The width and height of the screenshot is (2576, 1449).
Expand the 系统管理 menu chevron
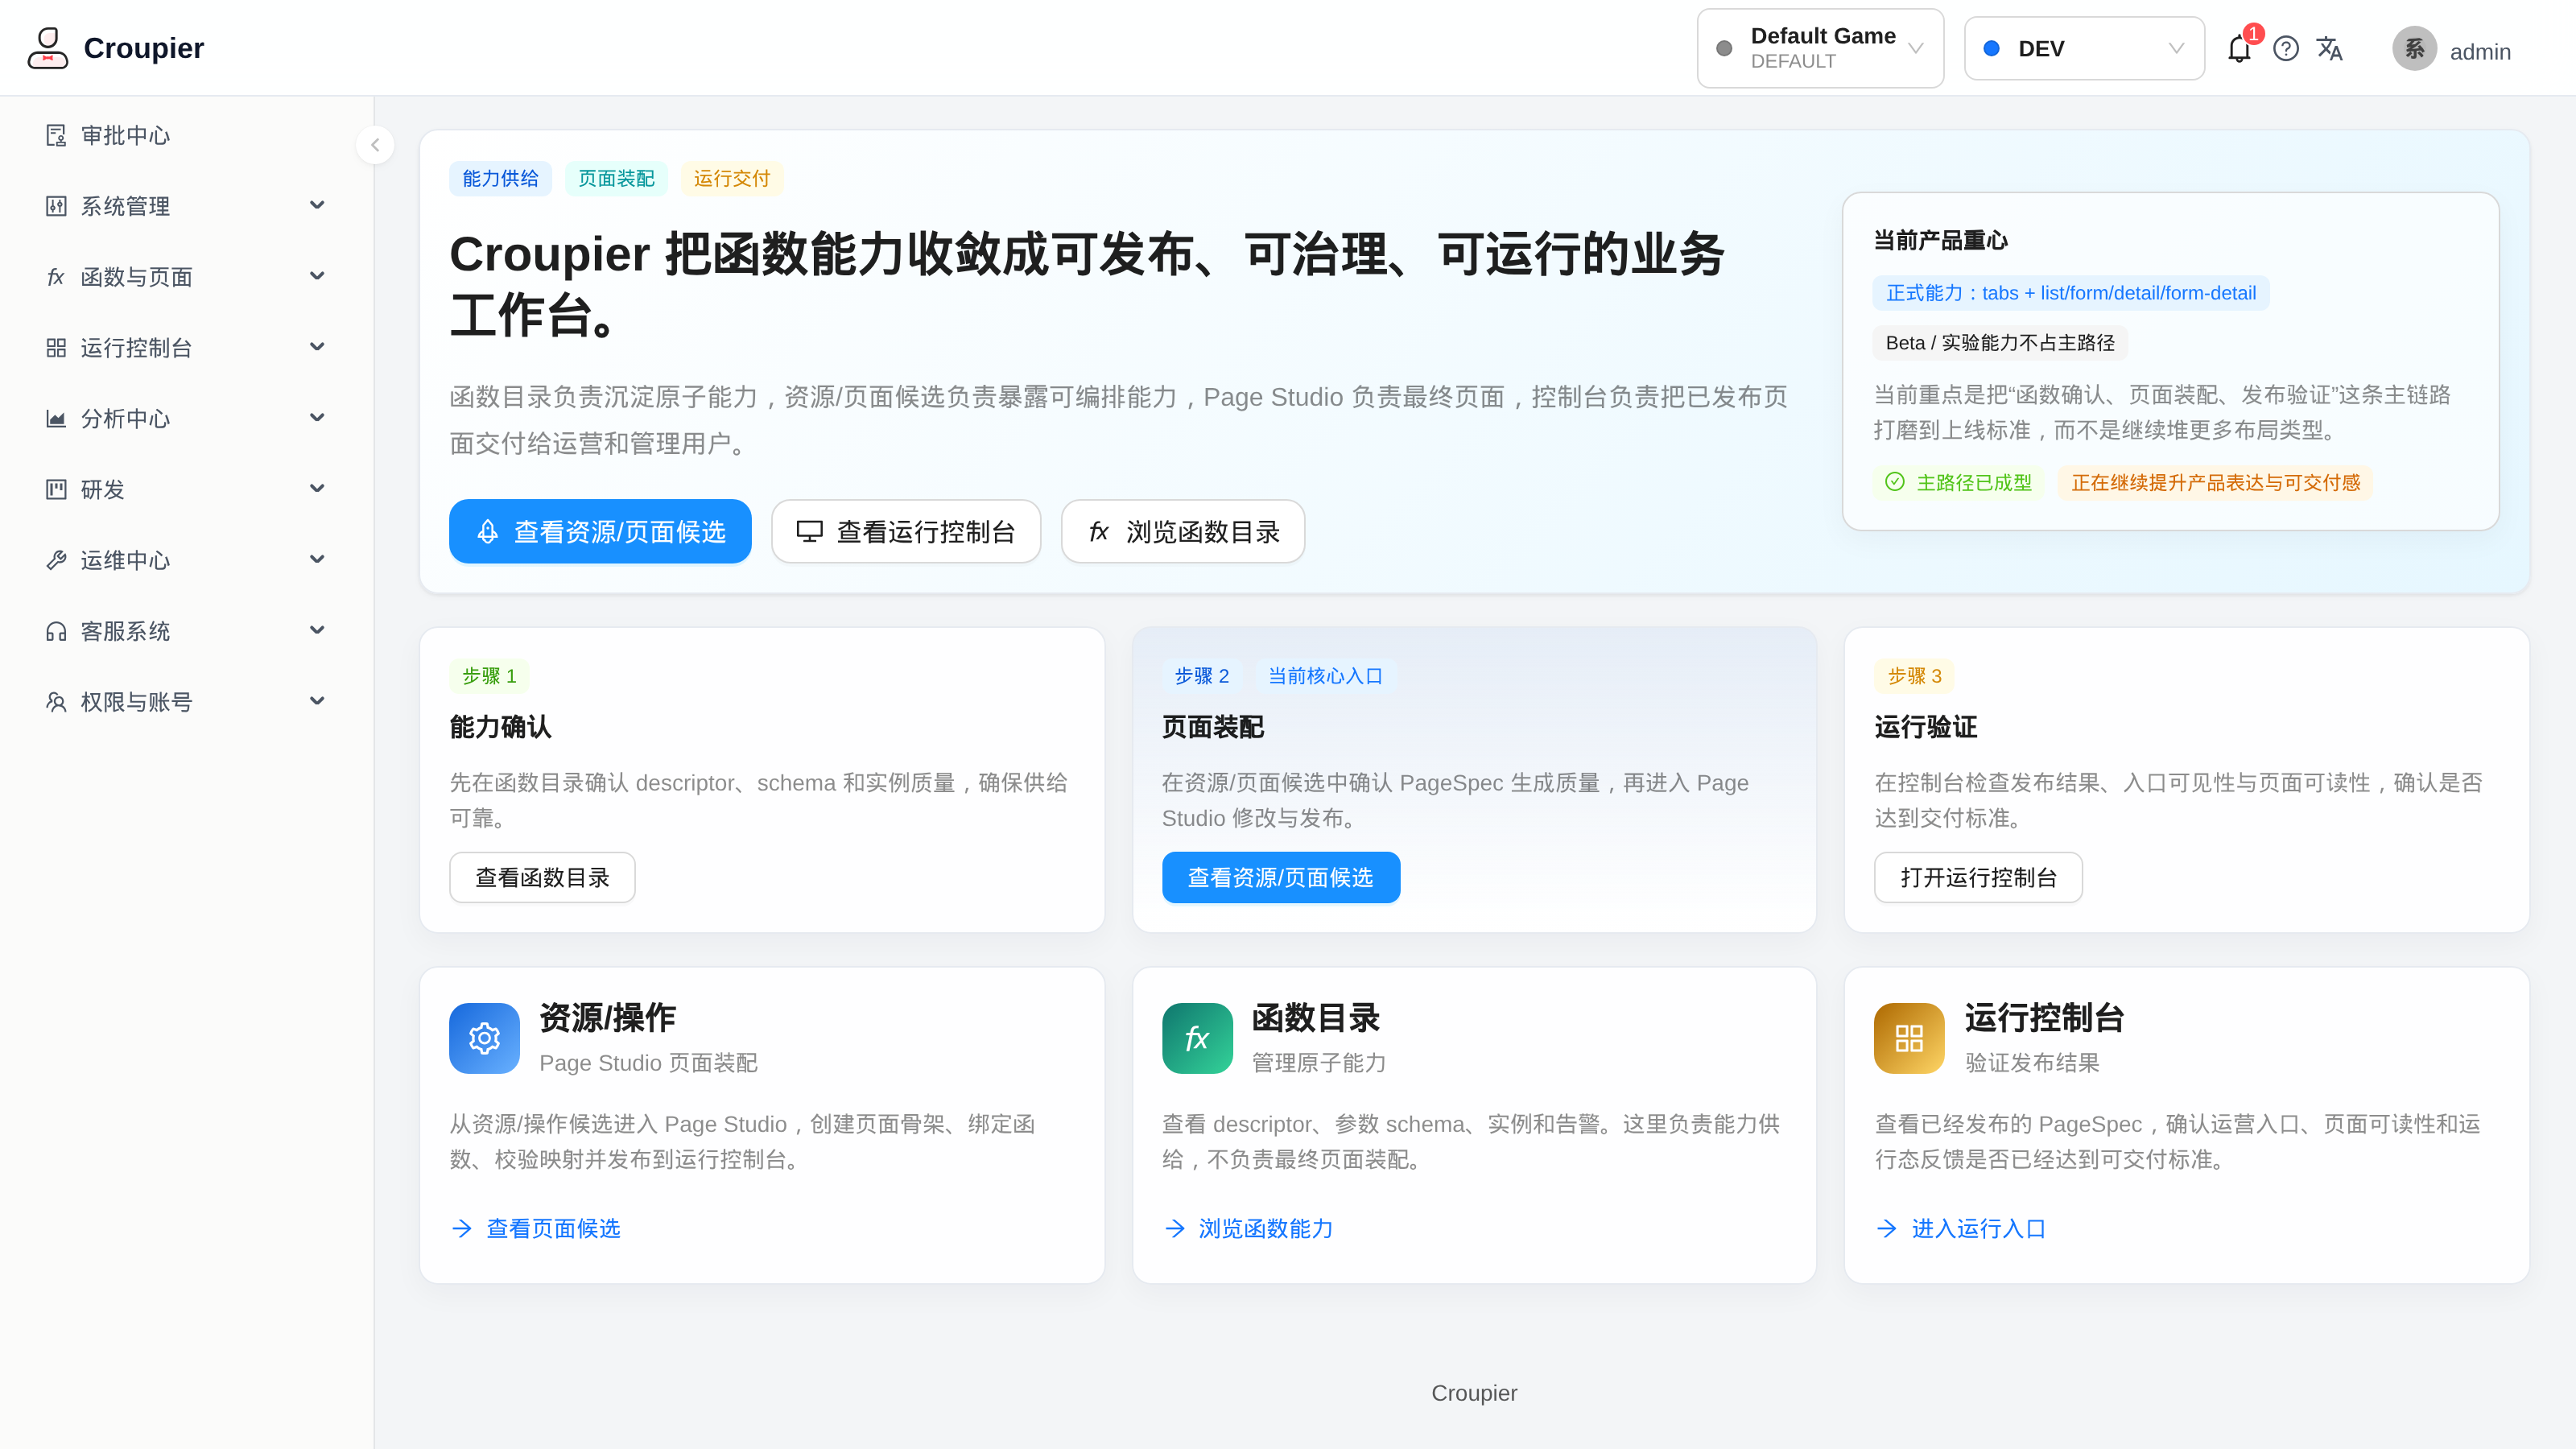[317, 205]
